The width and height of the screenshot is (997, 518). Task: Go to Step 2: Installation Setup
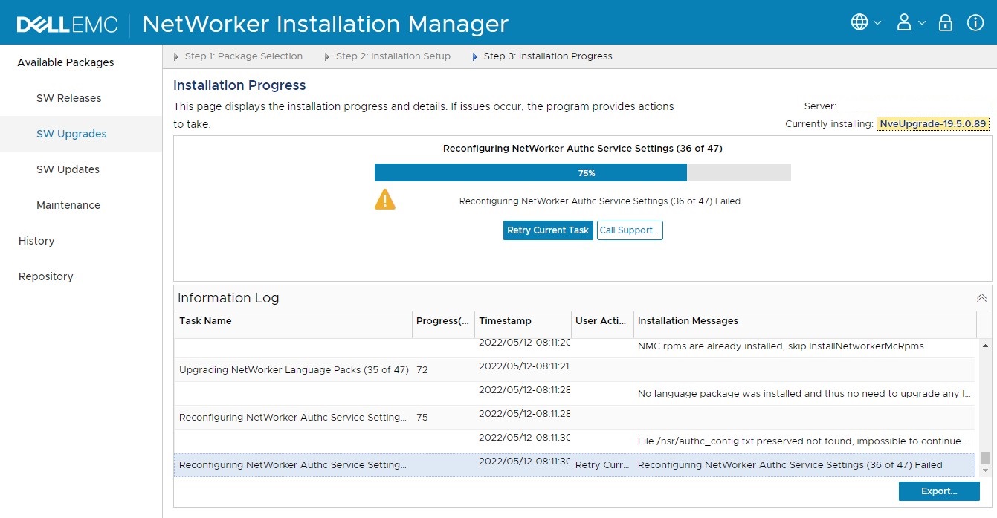[x=393, y=56]
